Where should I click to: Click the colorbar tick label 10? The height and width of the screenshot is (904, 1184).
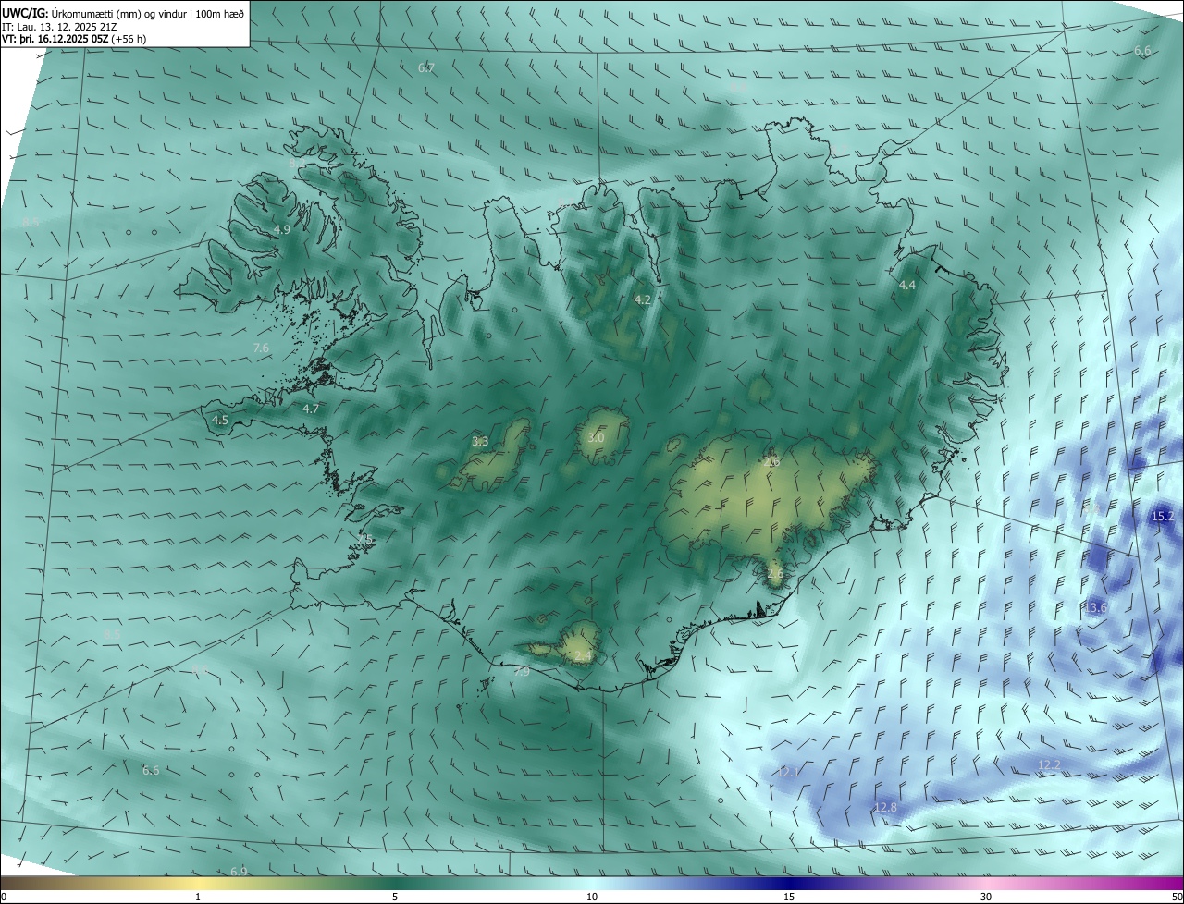[x=592, y=897]
